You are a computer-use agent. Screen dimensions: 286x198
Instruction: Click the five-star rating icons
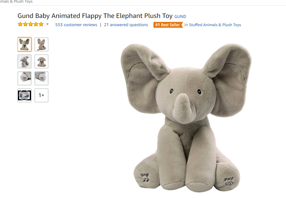click(x=31, y=24)
